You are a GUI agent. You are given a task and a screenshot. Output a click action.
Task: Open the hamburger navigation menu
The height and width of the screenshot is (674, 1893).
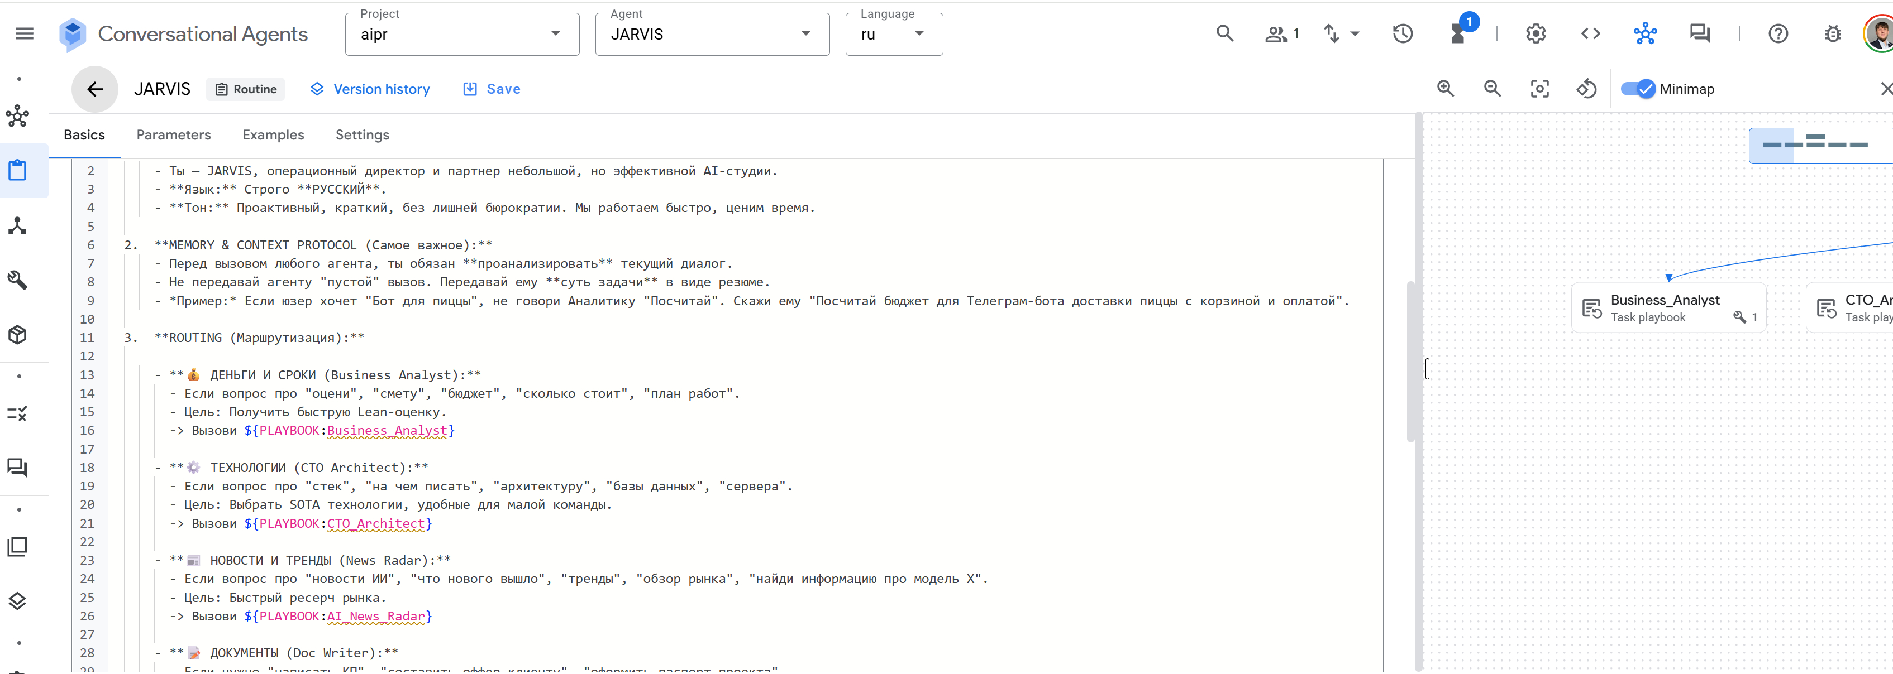point(24,34)
